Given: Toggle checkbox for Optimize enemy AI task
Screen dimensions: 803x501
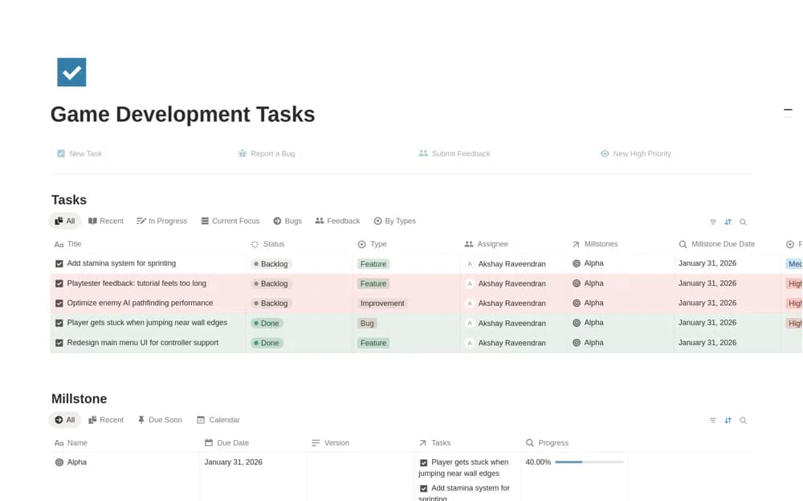Looking at the screenshot, I should (x=59, y=303).
